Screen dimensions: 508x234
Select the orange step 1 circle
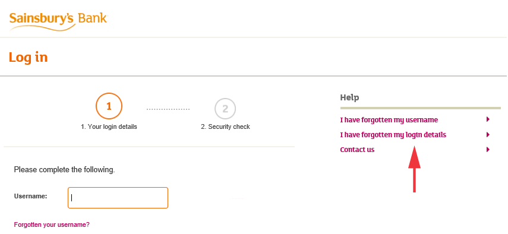[109, 106]
